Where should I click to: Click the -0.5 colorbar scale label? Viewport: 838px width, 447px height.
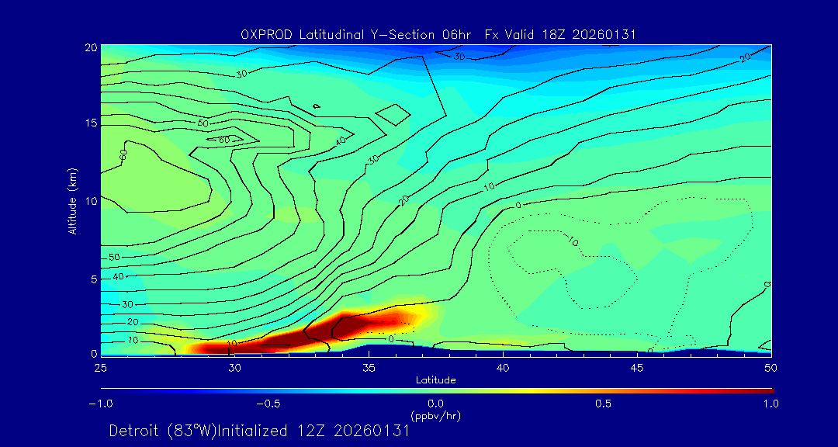point(268,404)
